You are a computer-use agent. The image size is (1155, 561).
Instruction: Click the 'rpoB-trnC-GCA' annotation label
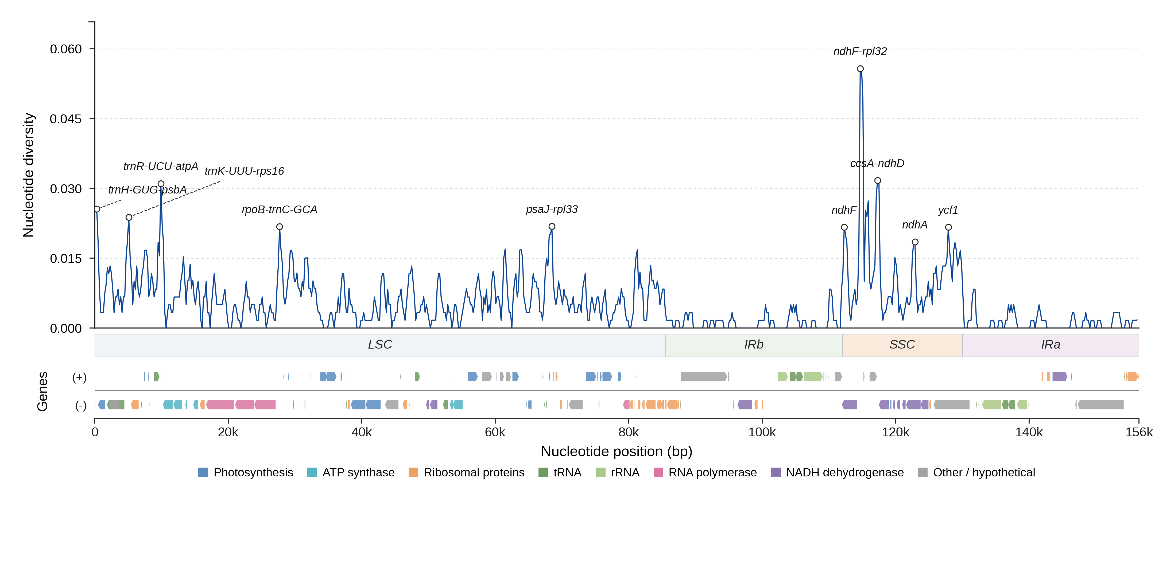click(279, 210)
